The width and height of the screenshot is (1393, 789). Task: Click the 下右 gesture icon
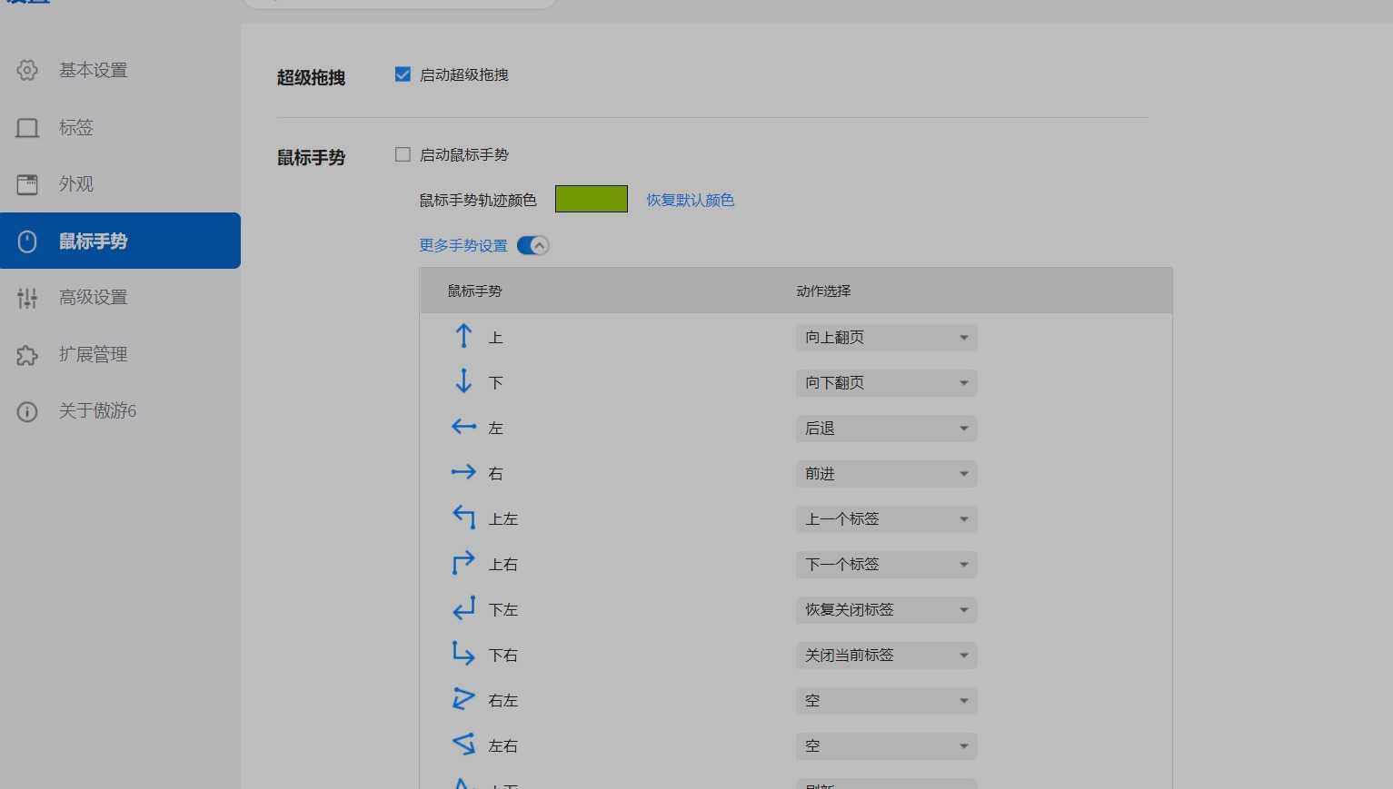(463, 653)
